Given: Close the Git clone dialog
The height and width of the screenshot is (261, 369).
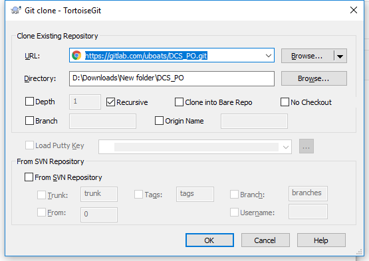Looking at the screenshot, I should pyautogui.click(x=354, y=10).
